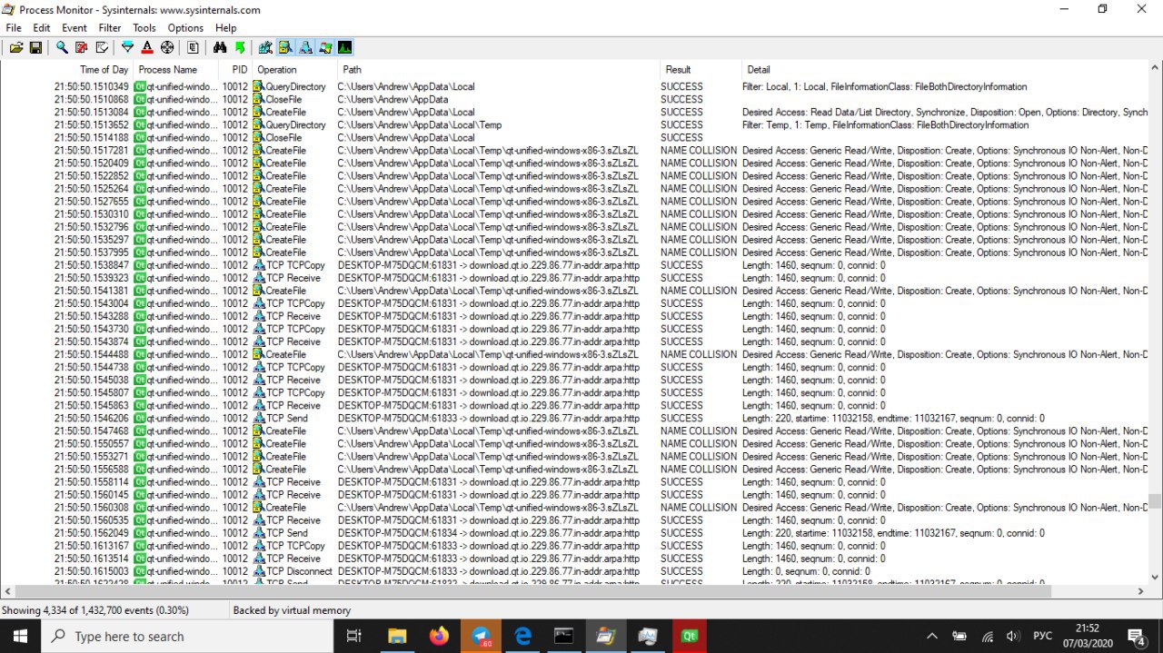The image size is (1163, 653).
Task: Toggle Show Network Activity icon
Action: tap(305, 47)
